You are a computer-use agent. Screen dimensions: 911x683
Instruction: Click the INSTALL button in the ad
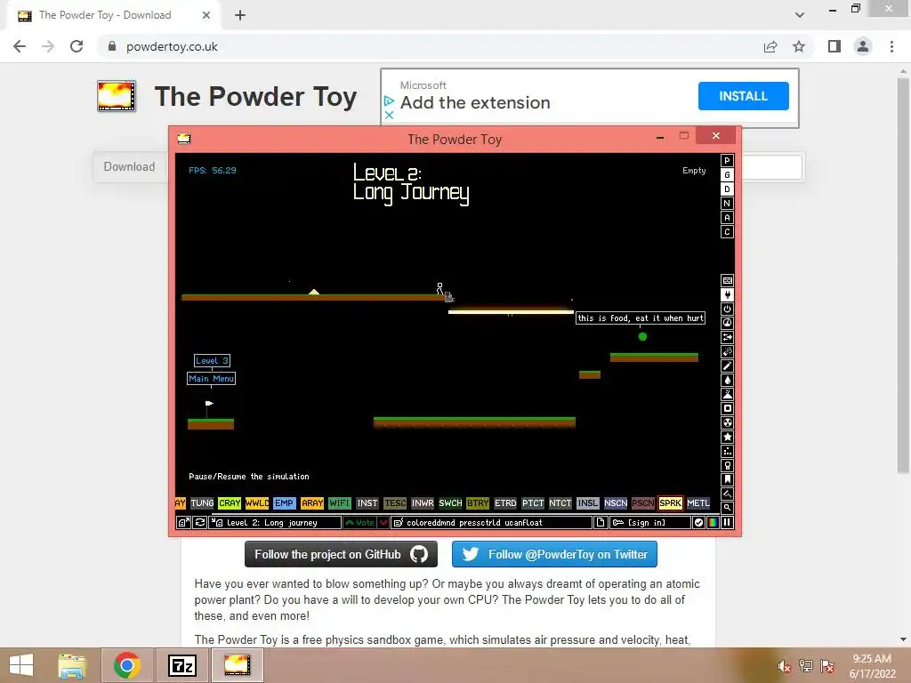(x=743, y=96)
